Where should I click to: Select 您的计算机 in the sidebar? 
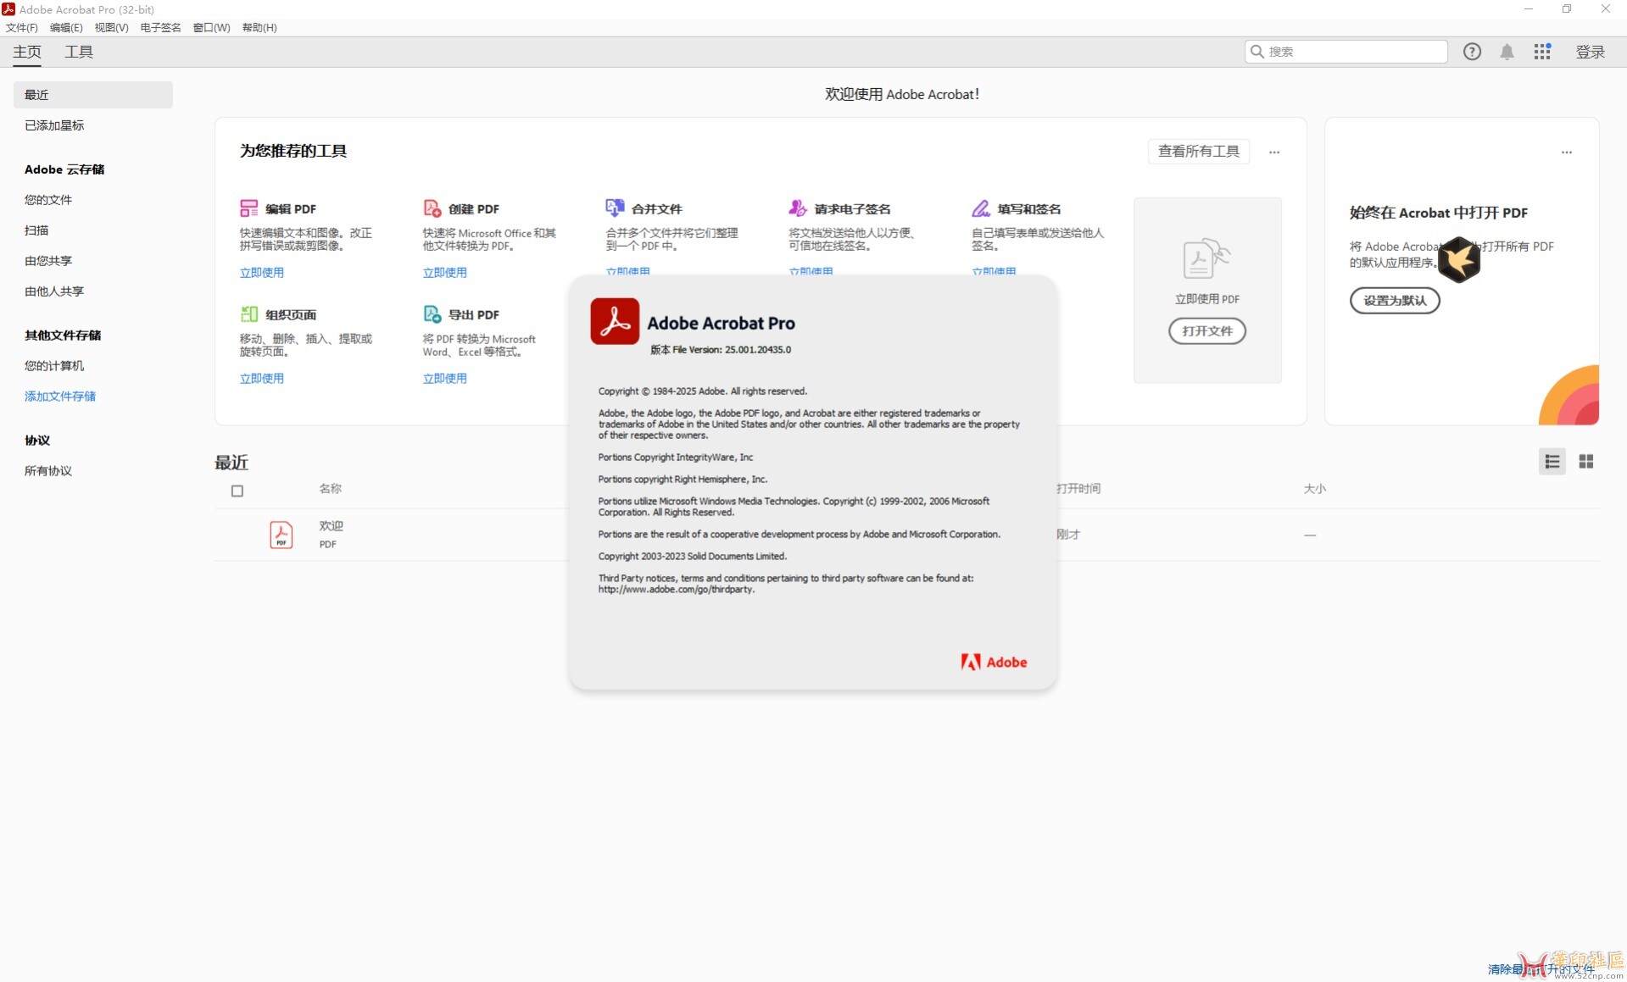54,366
